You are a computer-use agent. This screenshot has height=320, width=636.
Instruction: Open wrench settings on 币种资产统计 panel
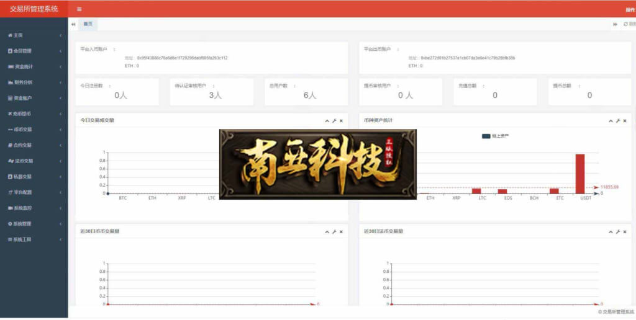click(618, 121)
